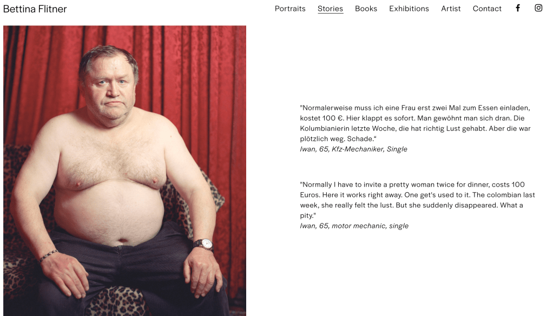The height and width of the screenshot is (316, 553).
Task: Click the word 'pity.' ending the English quote
Action: [x=308, y=215]
